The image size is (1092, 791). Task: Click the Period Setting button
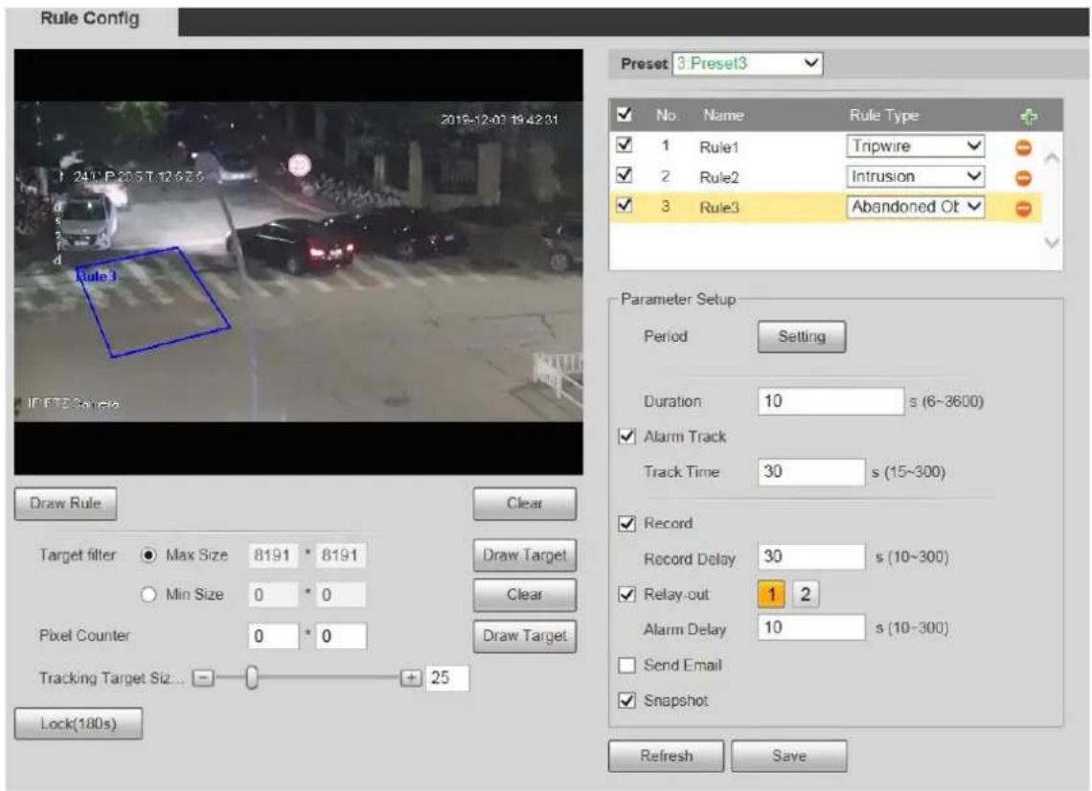coord(802,336)
